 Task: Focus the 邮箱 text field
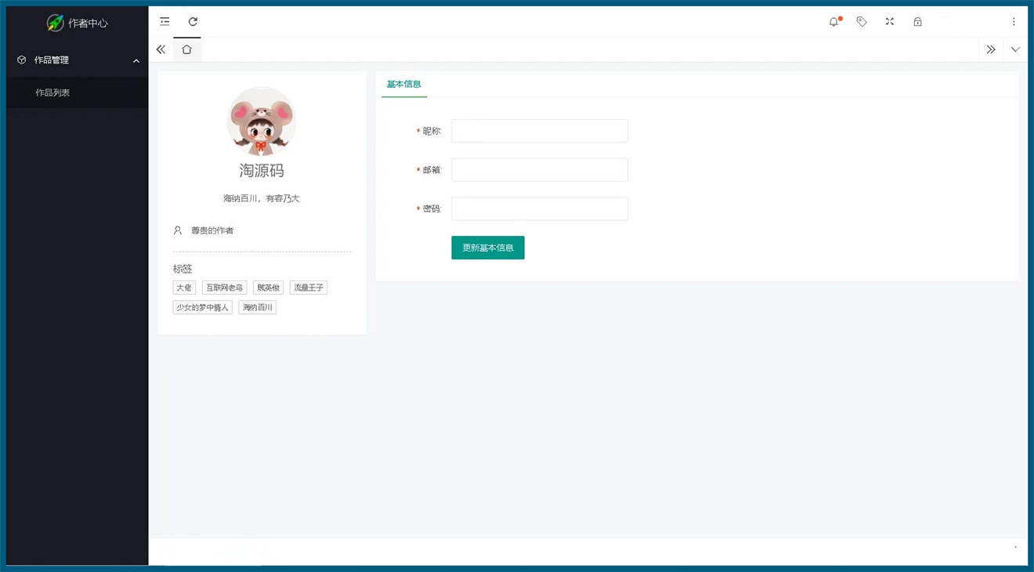[x=539, y=170]
